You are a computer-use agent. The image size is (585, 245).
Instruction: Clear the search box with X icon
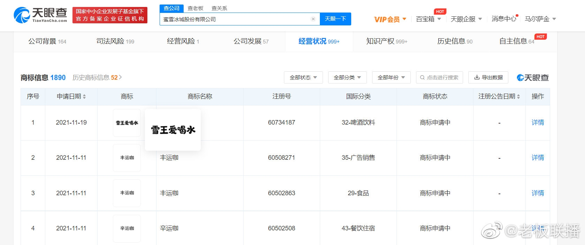[313, 19]
